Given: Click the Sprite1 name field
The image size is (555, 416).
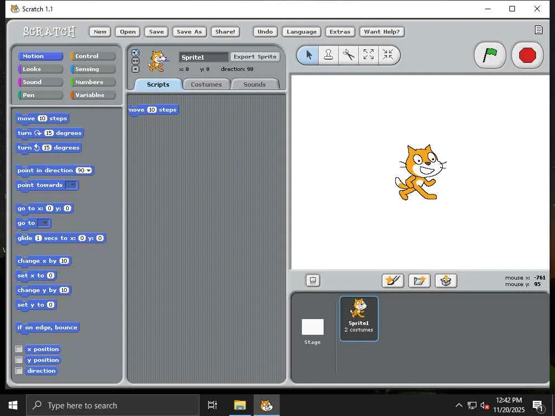Looking at the screenshot, I should click(204, 57).
